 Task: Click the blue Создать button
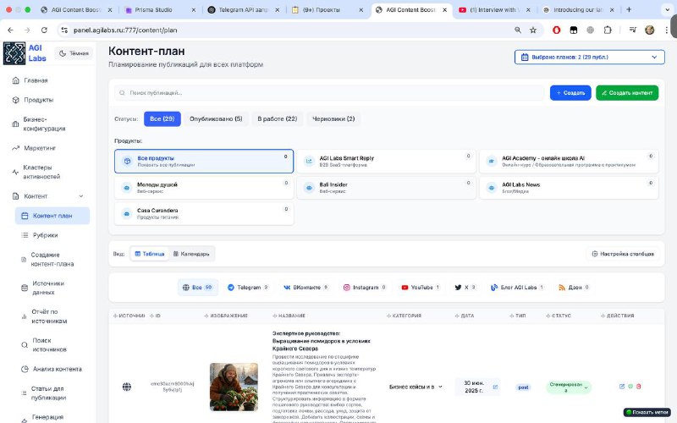coord(570,93)
